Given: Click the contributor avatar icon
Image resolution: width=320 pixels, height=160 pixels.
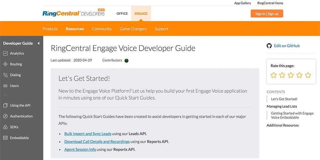Looking at the screenshot, I should click(x=127, y=60).
